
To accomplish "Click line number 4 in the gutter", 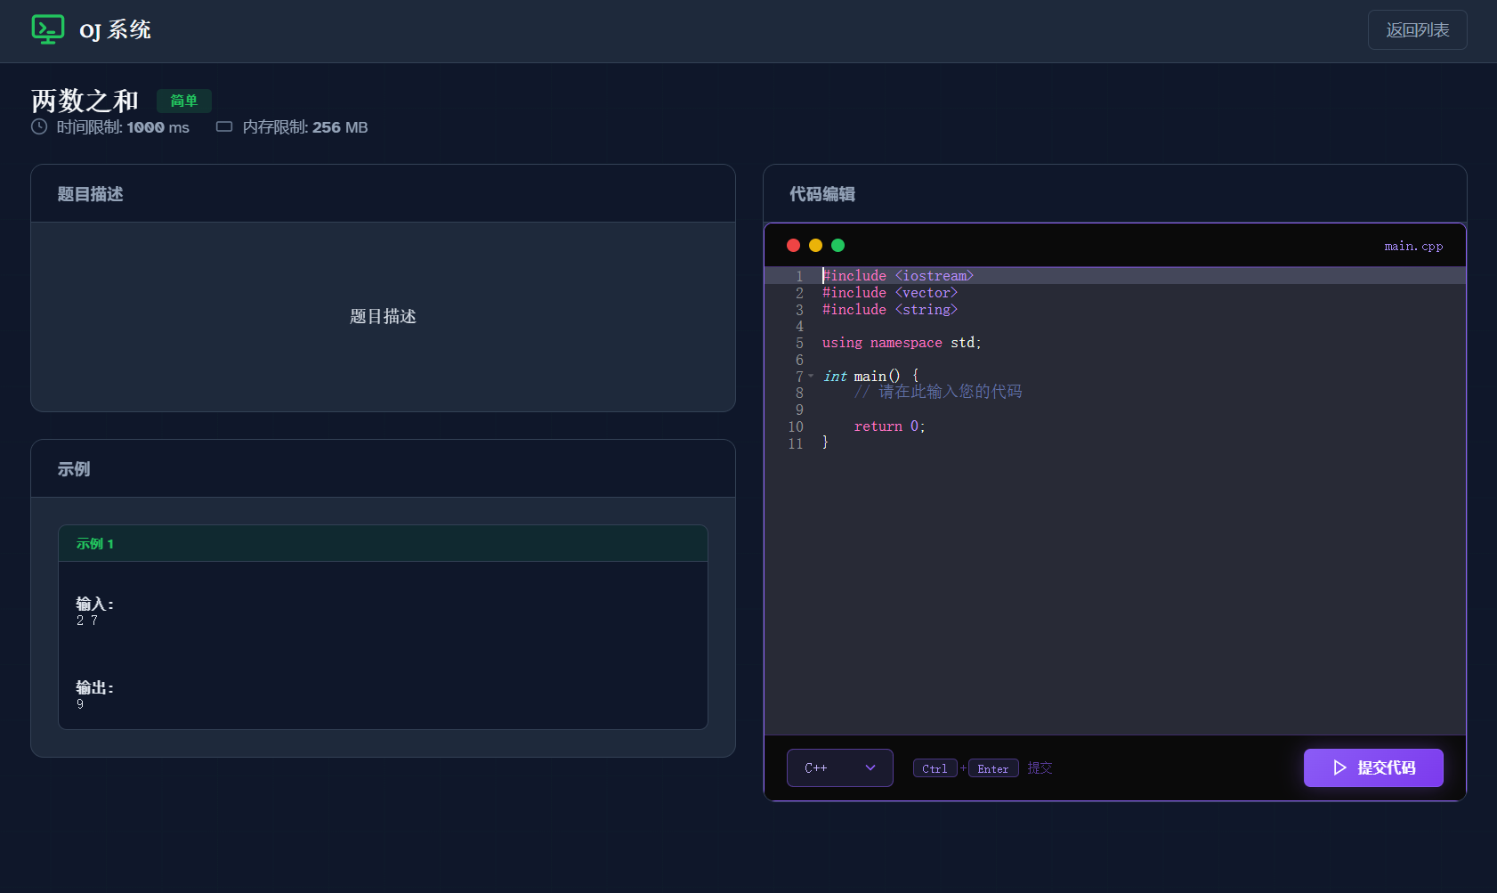I will (x=799, y=326).
